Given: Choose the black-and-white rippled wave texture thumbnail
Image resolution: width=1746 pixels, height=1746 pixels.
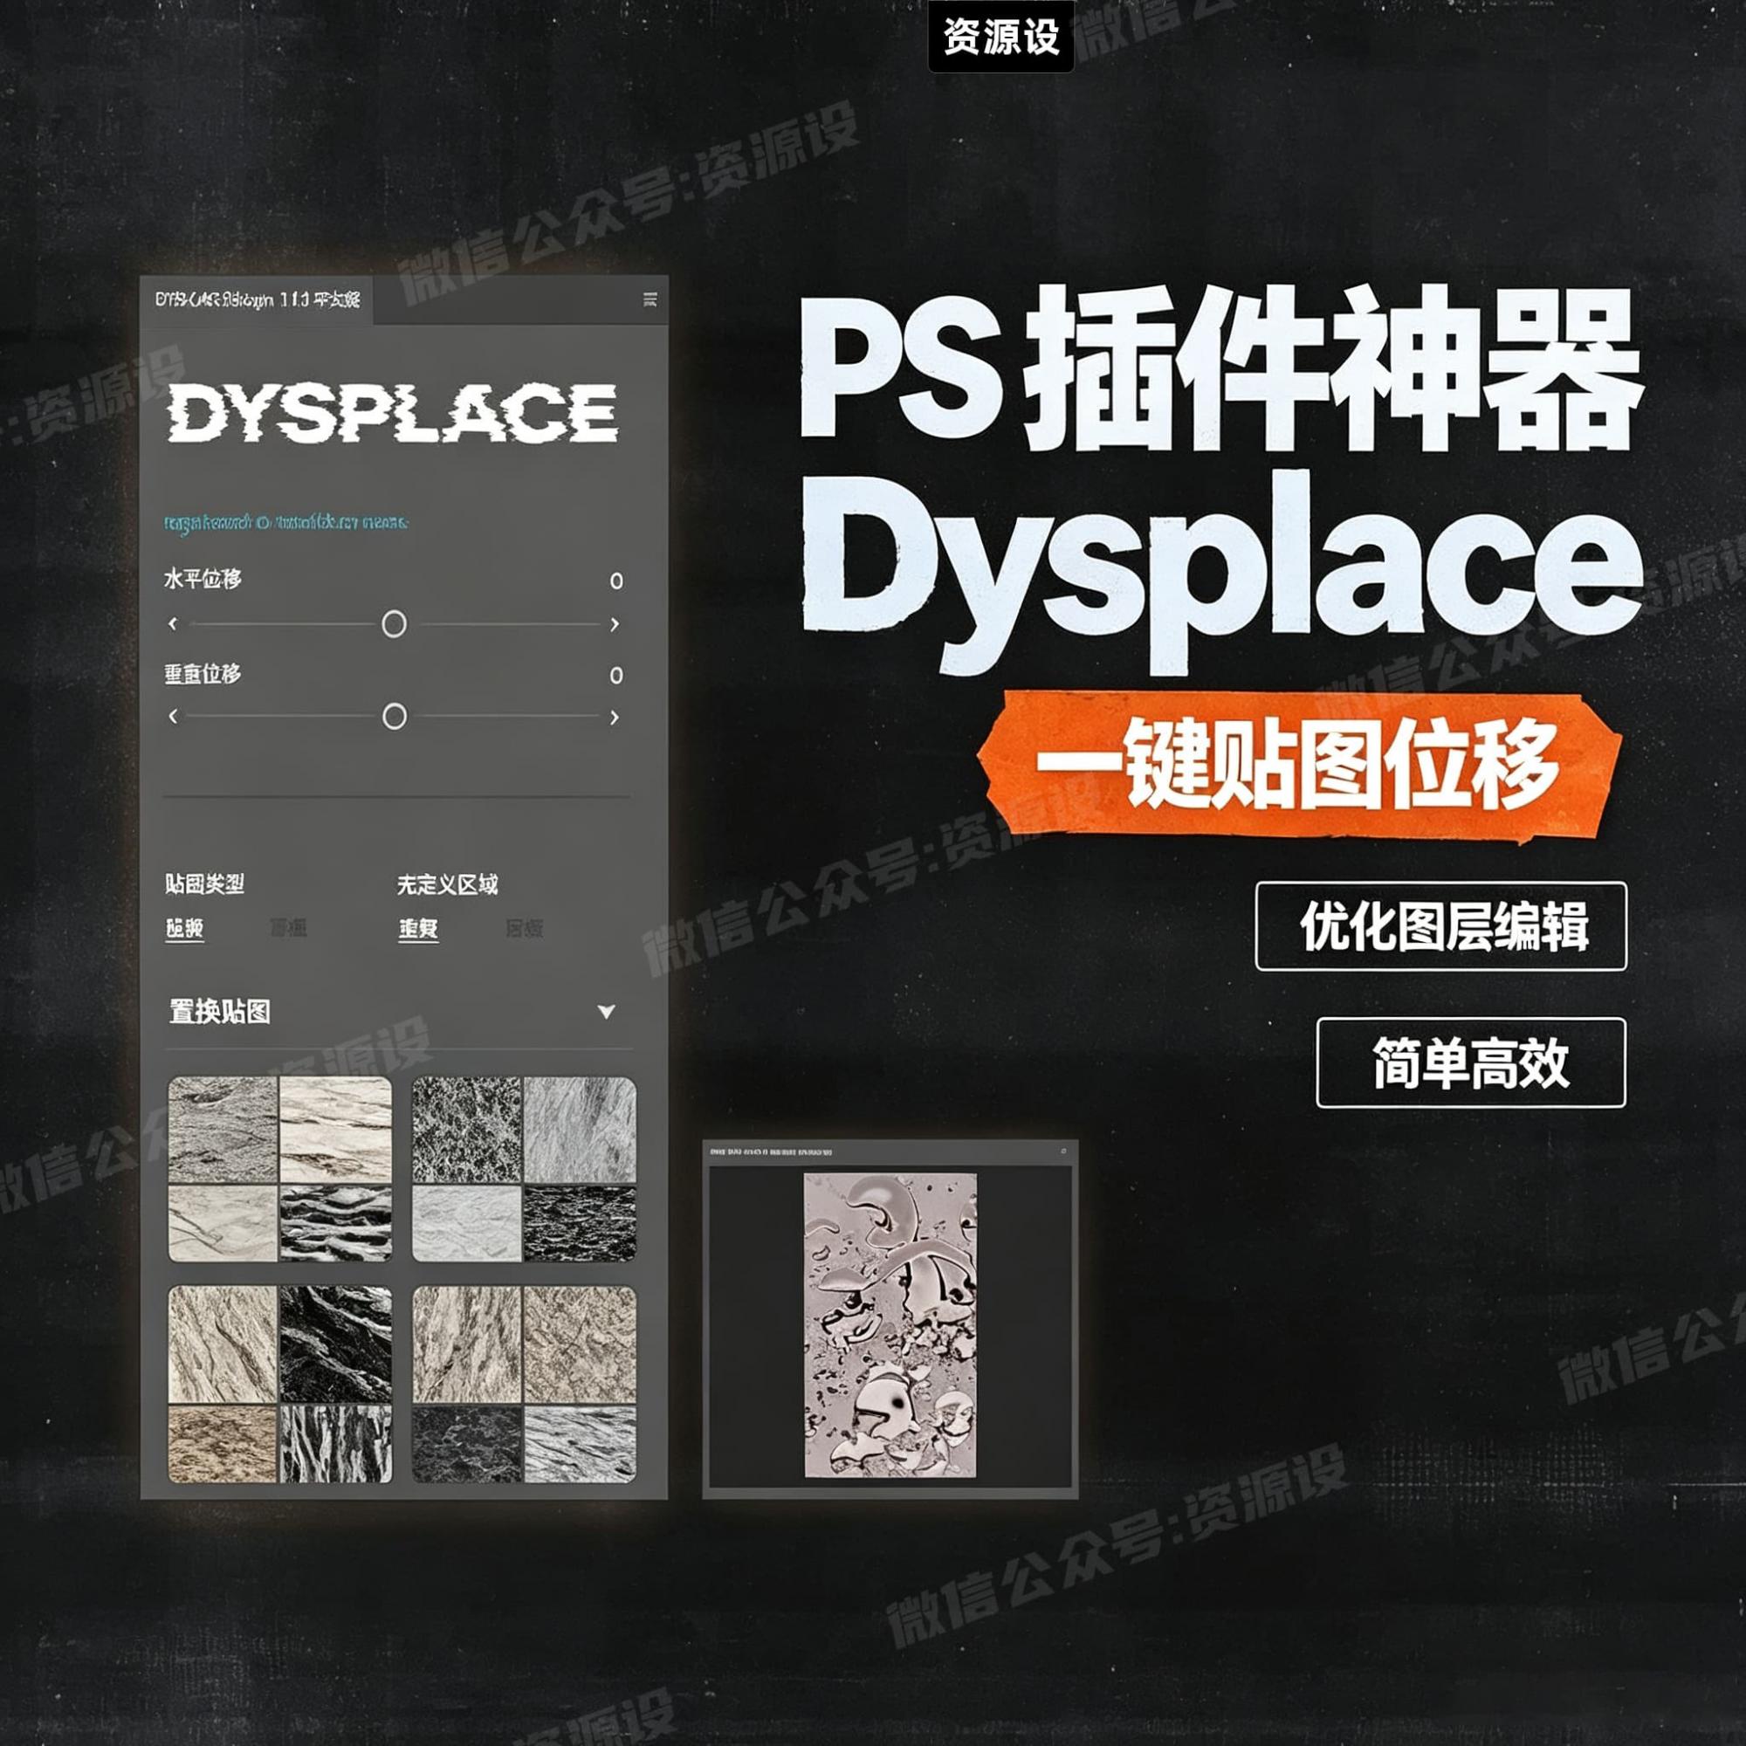Looking at the screenshot, I should [x=336, y=1224].
